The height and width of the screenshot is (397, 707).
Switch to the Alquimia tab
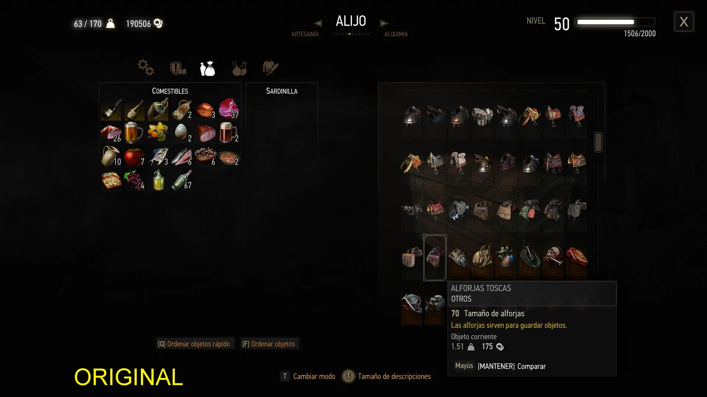396,34
